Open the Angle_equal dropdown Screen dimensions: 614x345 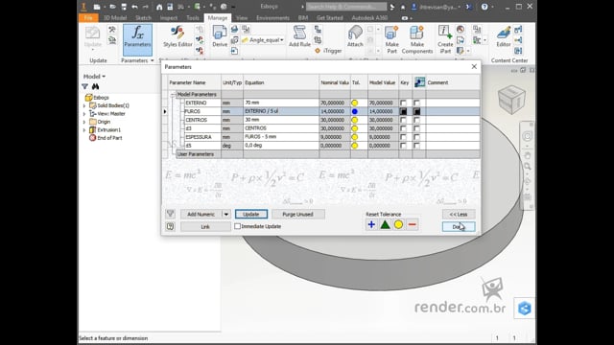[281, 40]
